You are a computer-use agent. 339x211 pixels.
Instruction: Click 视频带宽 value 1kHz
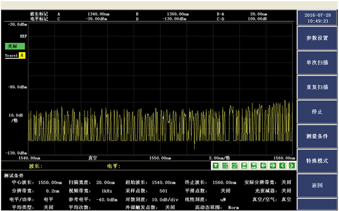point(107,191)
